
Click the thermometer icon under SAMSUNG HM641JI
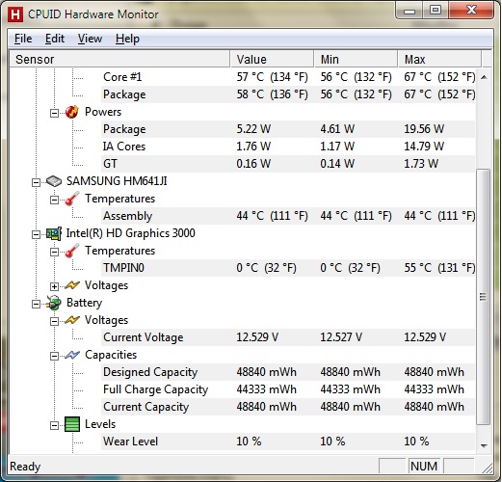pyautogui.click(x=72, y=199)
